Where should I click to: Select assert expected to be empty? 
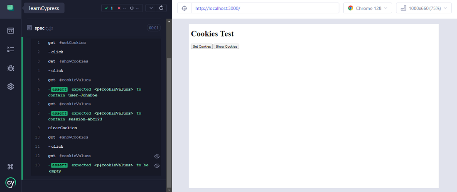click(x=96, y=168)
